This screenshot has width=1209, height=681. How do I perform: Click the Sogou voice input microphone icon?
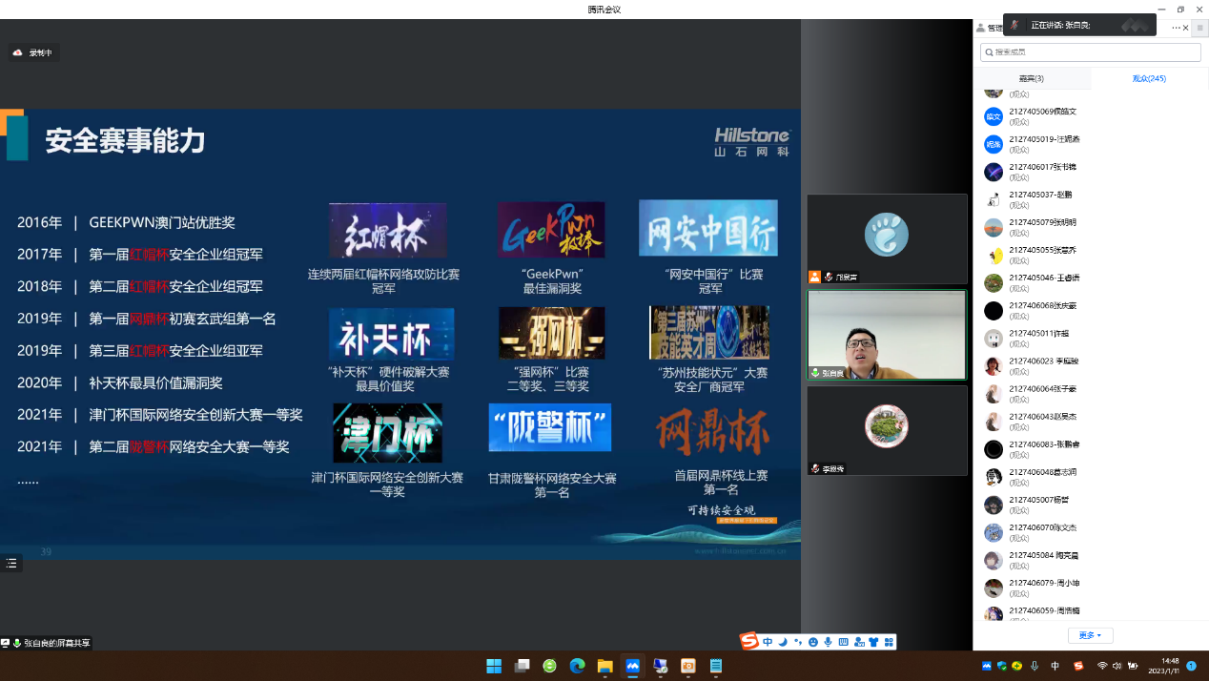(828, 642)
